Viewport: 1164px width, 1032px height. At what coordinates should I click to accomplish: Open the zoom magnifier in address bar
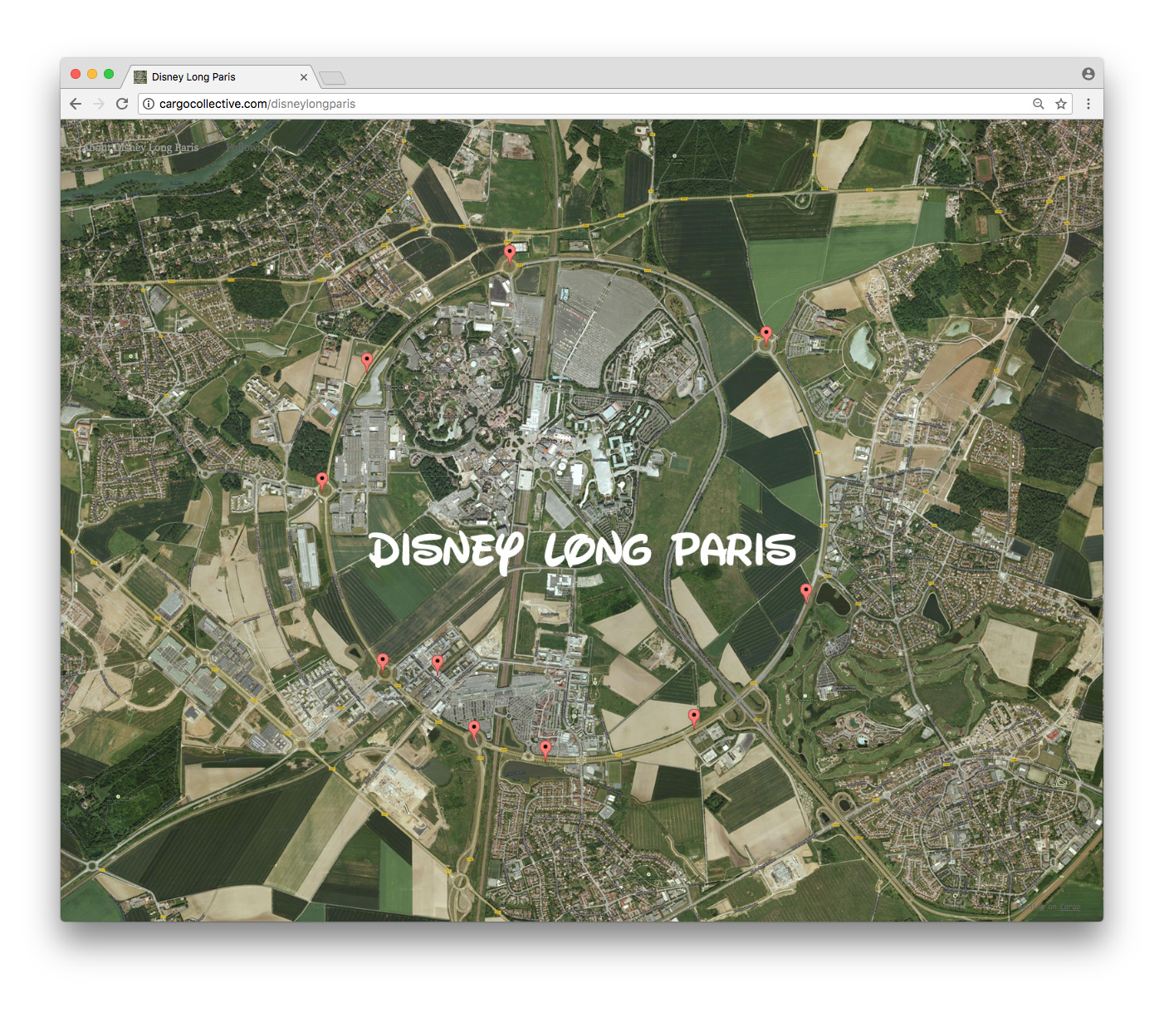(1038, 104)
